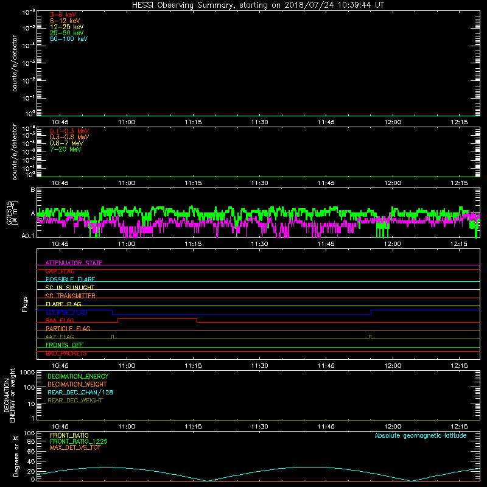Image resolution: width=487 pixels, height=487 pixels.
Task: Click counts/s/detector label of the MeV panel
Action: (15, 152)
